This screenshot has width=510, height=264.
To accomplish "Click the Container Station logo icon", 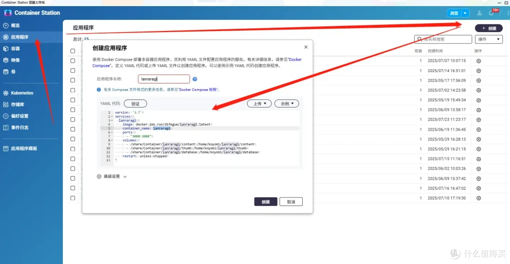I will [x=8, y=13].
